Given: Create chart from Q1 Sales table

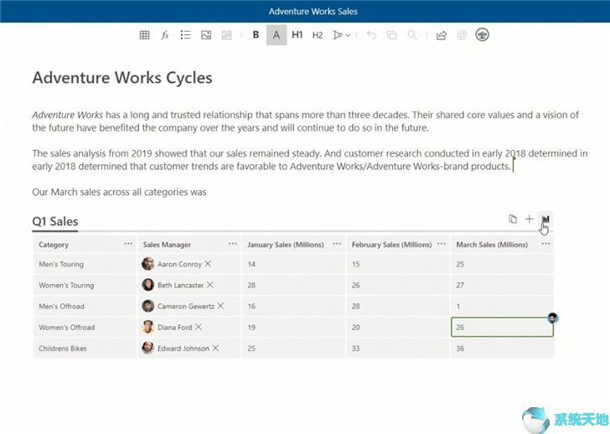Looking at the screenshot, I should [x=545, y=219].
